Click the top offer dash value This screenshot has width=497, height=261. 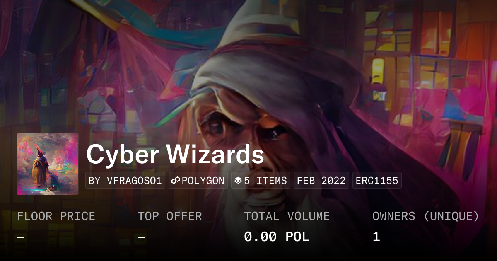click(142, 237)
